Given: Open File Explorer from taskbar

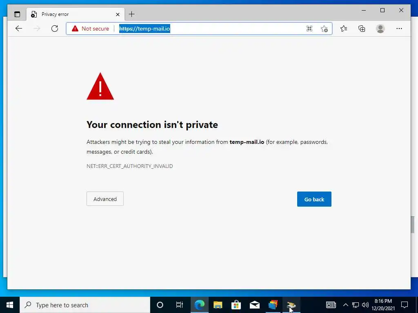Looking at the screenshot, I should [x=218, y=305].
